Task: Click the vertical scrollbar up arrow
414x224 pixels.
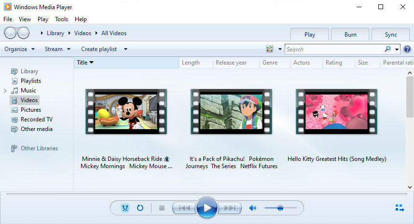Action: click(410, 73)
